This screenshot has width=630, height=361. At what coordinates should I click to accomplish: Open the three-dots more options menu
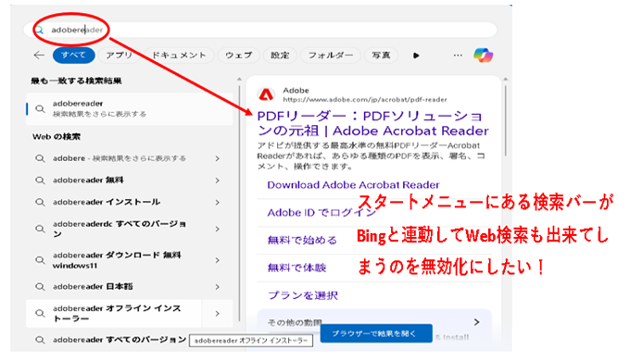point(458,56)
